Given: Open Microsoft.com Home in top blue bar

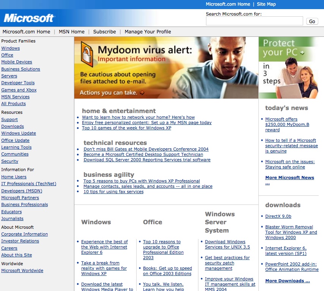Looking at the screenshot, I should coord(228,4).
